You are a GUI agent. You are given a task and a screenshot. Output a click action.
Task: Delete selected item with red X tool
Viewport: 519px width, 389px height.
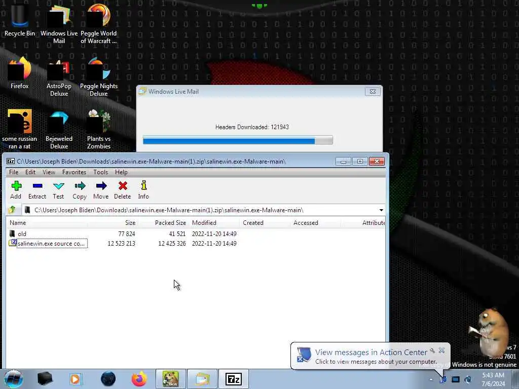point(123,190)
